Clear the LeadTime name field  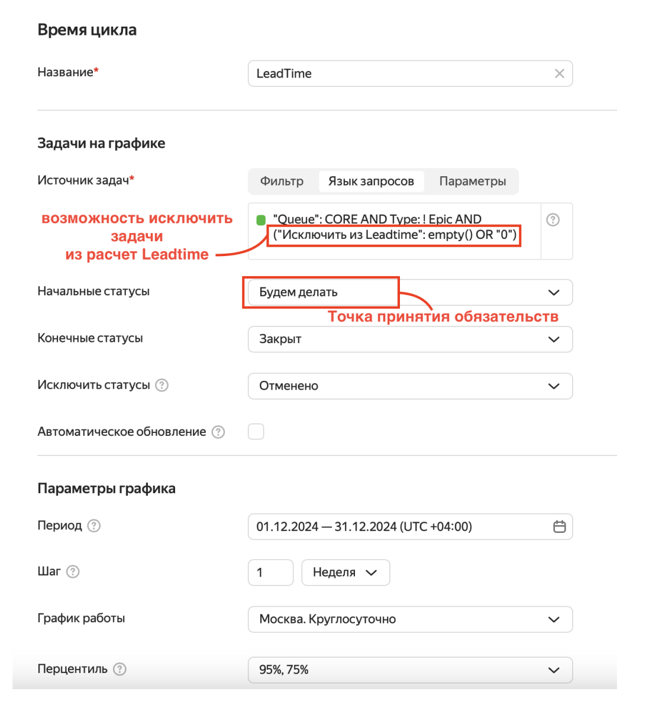(559, 73)
